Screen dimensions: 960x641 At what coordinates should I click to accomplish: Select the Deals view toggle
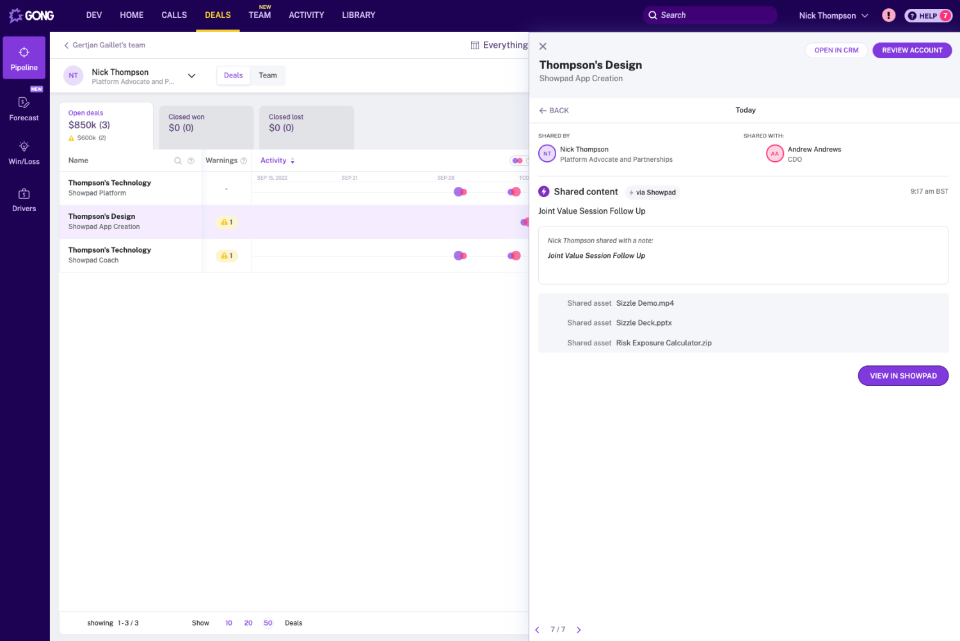233,75
